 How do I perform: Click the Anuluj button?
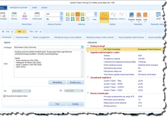75,104
